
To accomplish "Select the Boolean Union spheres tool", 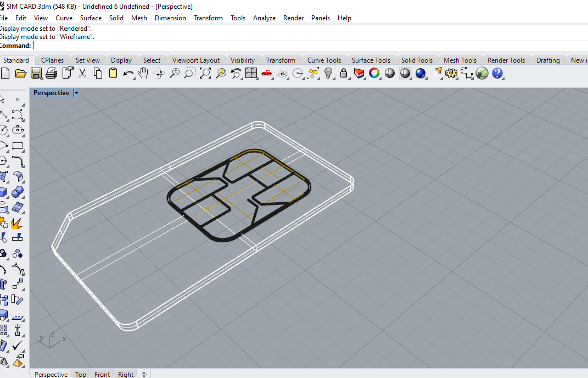I will [x=18, y=192].
